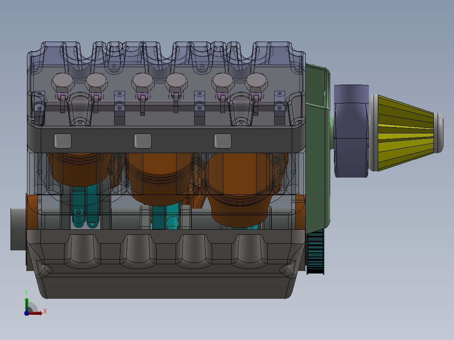Select the dark blue intake housing beside the filter
This screenshot has height=340, width=454.
pos(351,131)
